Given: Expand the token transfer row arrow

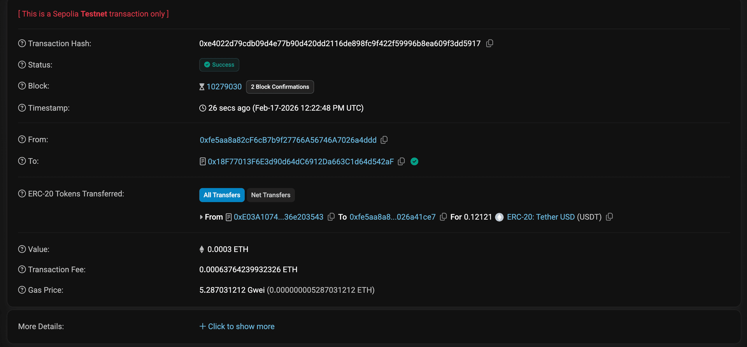Looking at the screenshot, I should tap(201, 217).
